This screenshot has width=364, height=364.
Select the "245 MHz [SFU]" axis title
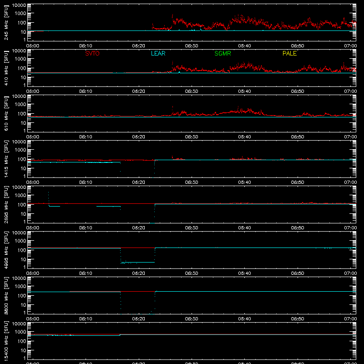click(x=6, y=22)
